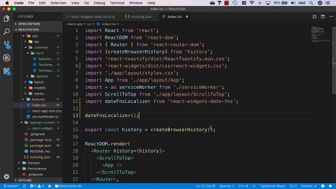This screenshot has height=189, width=336.
Task: Click Reactivities.sln in status bar
Action: tap(68, 186)
